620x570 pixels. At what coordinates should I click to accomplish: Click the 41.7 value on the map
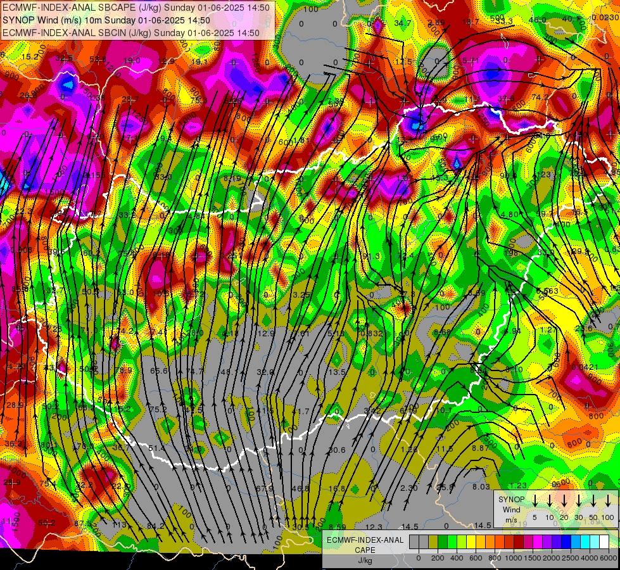[x=301, y=412]
